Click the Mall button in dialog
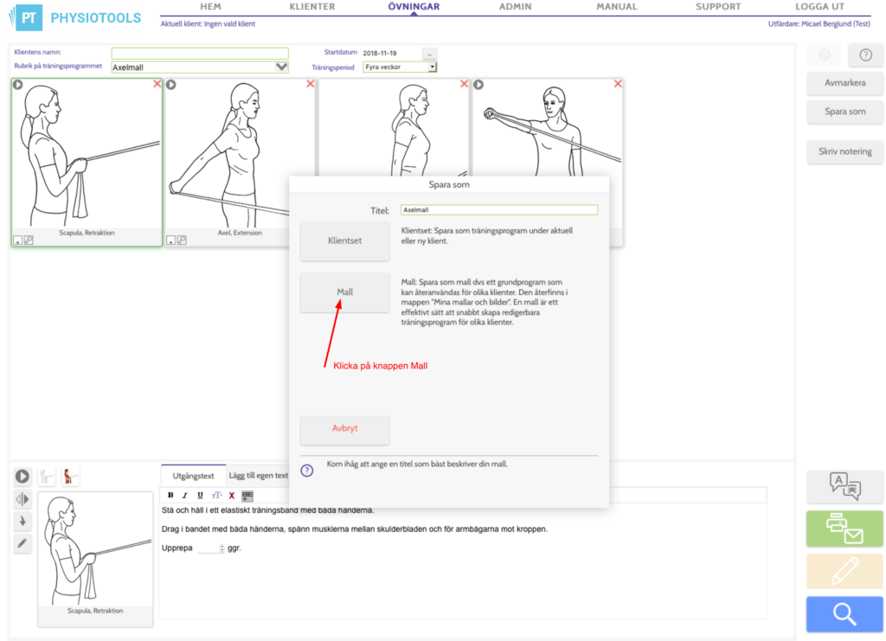This screenshot has height=641, width=886. (344, 292)
